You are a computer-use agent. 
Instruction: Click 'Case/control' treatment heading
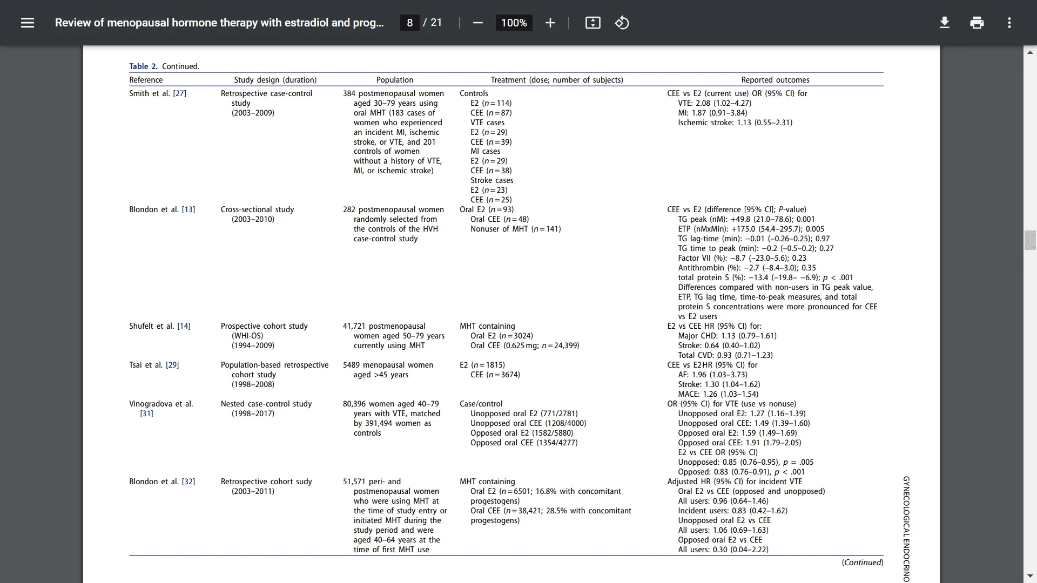point(481,404)
